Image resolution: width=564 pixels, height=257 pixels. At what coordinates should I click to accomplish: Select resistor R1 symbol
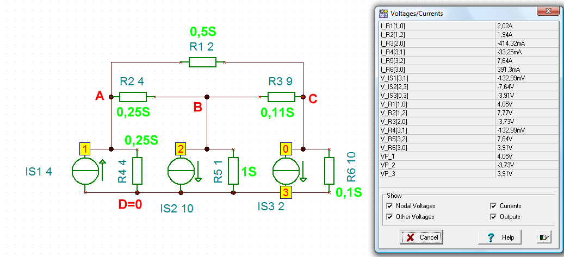click(x=202, y=62)
